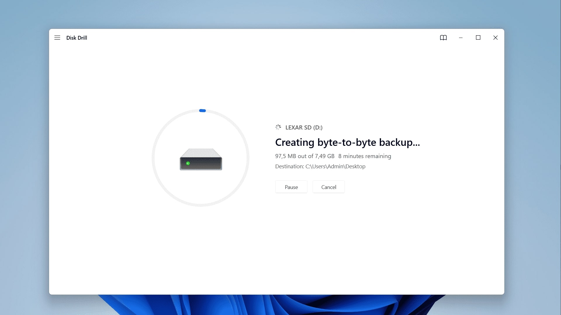Maximize the Disk Drill window
Image resolution: width=561 pixels, height=315 pixels.
478,38
